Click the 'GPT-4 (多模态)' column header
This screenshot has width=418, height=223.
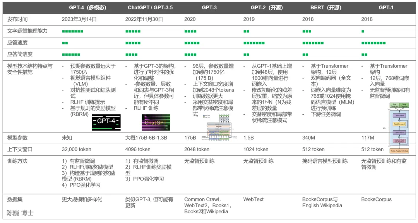[87, 8]
